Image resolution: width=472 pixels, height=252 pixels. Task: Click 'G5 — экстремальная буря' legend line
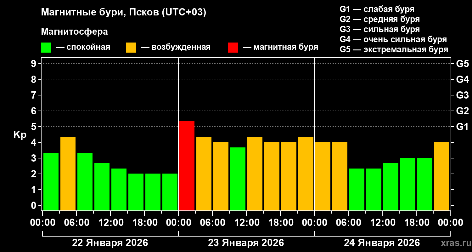point(394,49)
